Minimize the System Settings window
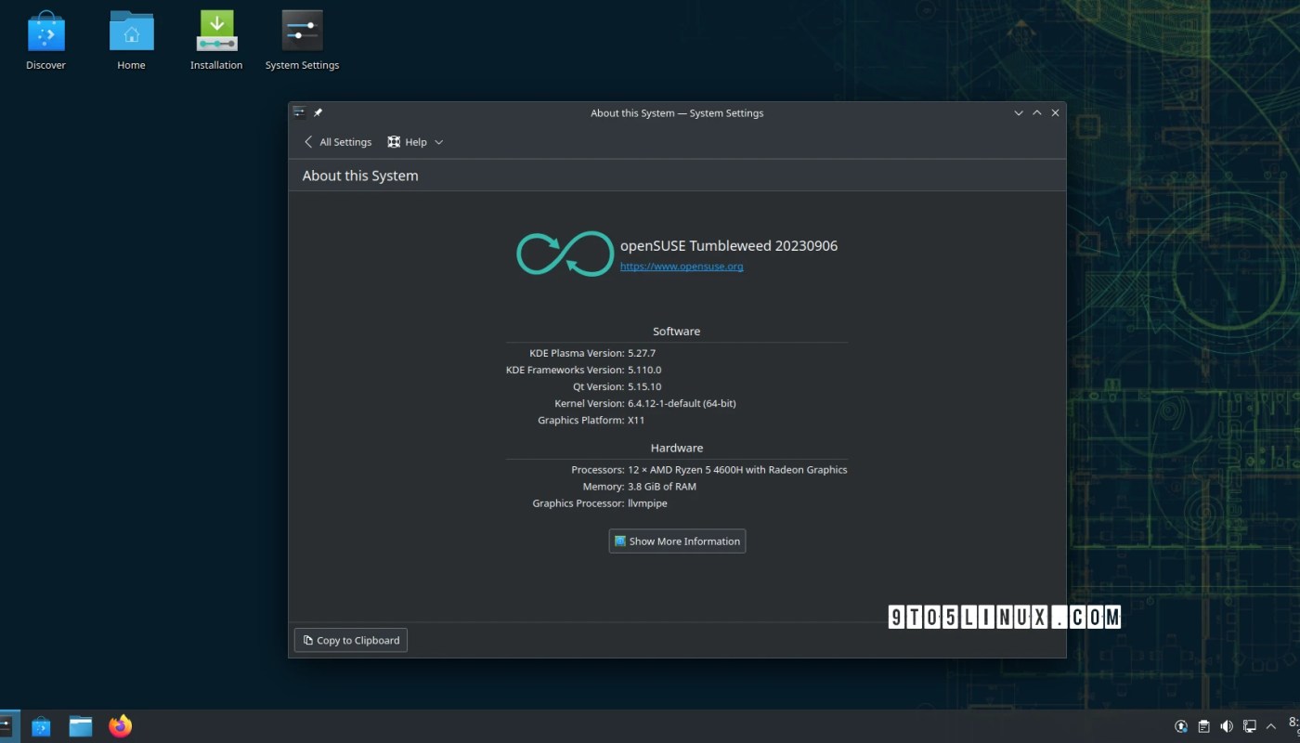The image size is (1300, 743). point(1019,113)
